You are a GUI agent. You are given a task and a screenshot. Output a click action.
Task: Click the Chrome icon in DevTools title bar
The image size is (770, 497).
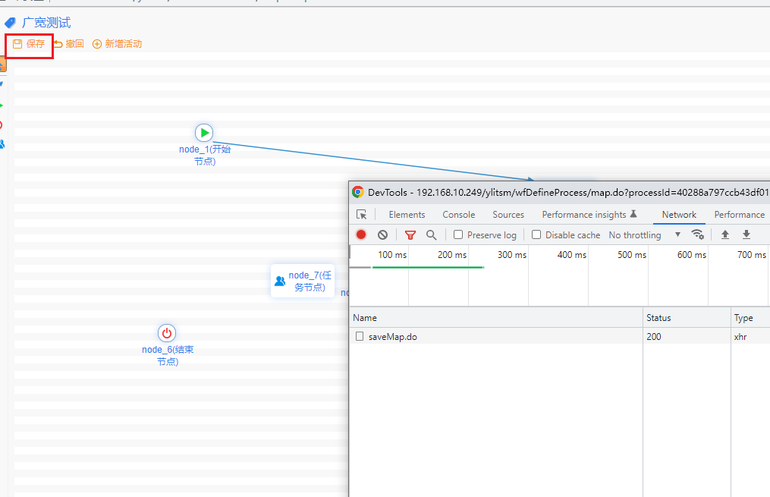point(357,192)
